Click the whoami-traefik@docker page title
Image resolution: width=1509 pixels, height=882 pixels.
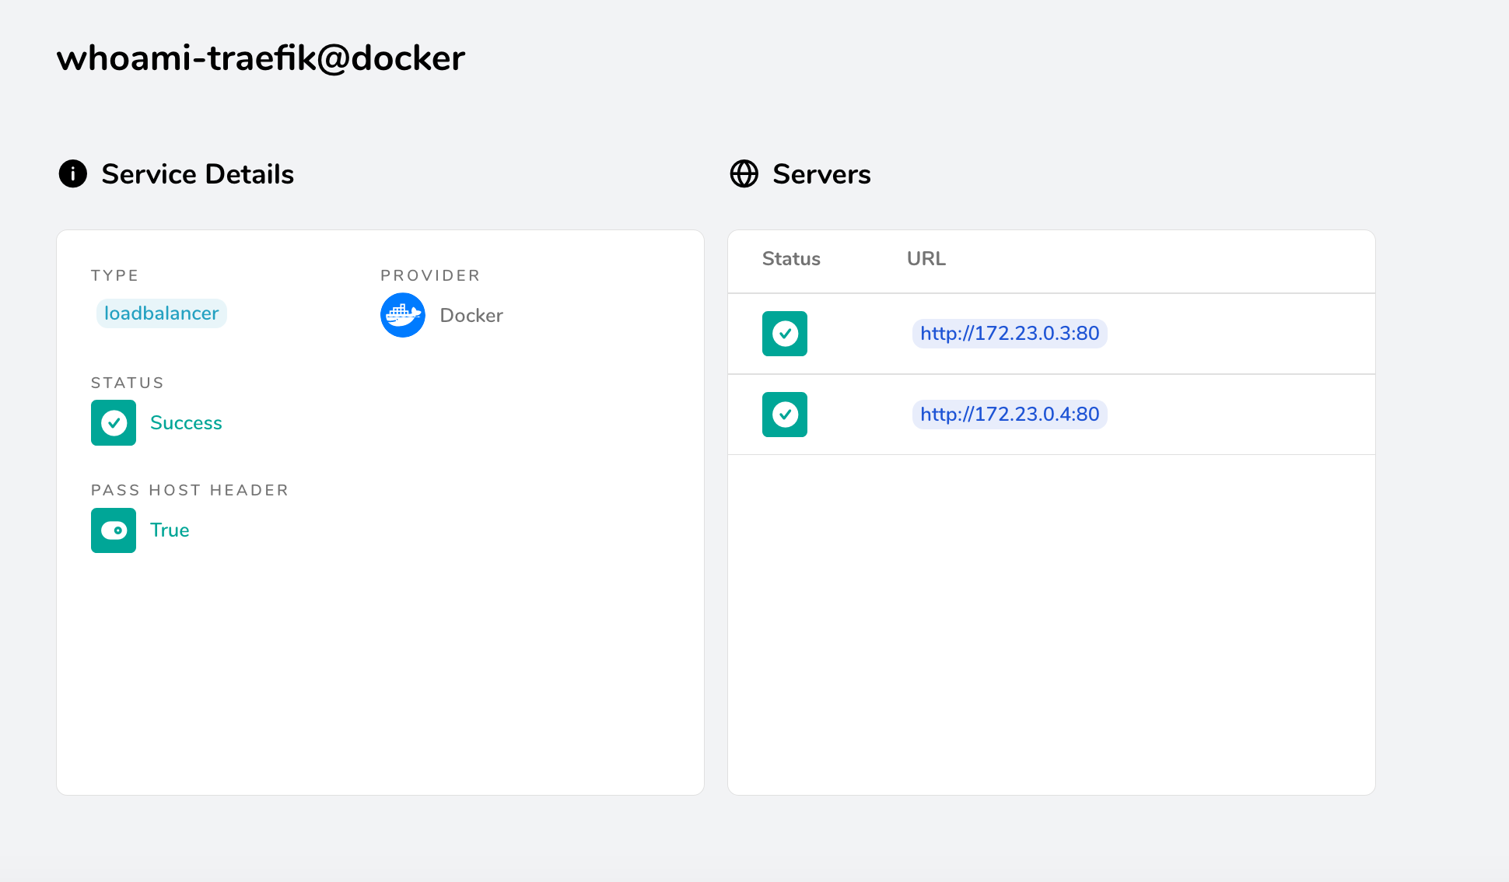[x=261, y=58]
